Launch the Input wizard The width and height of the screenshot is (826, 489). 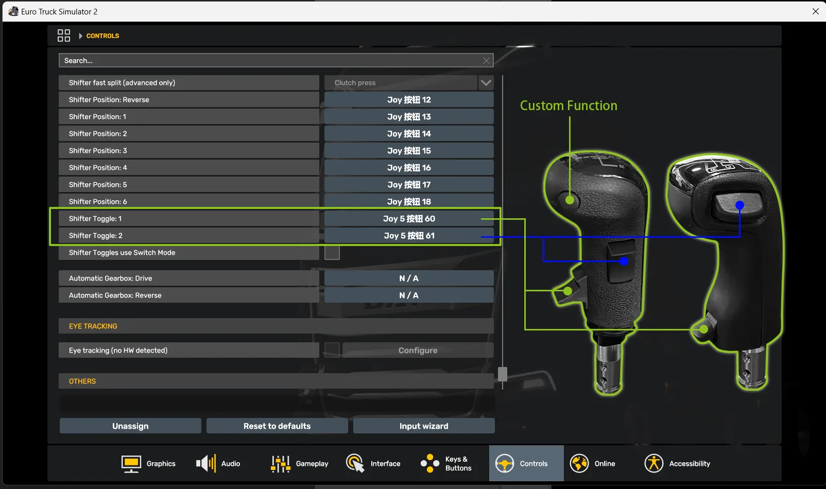coord(424,426)
